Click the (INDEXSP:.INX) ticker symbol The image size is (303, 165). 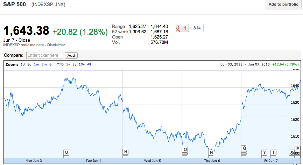[48, 5]
